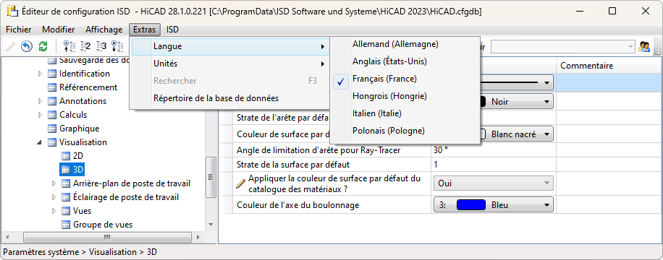
Task: Click Angle de limitation d'arête label
Action: point(318,149)
